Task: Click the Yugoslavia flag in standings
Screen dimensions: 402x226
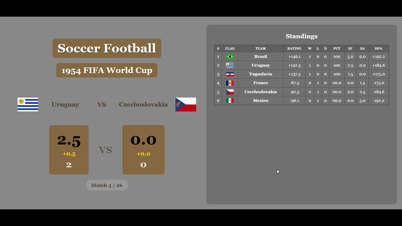Action: point(230,74)
